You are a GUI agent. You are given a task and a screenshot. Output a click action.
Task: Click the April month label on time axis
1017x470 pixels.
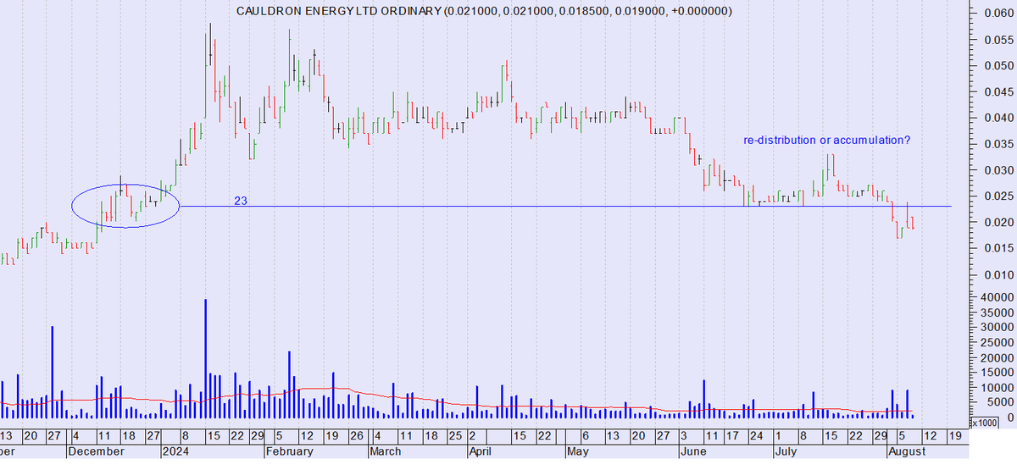pos(481,451)
